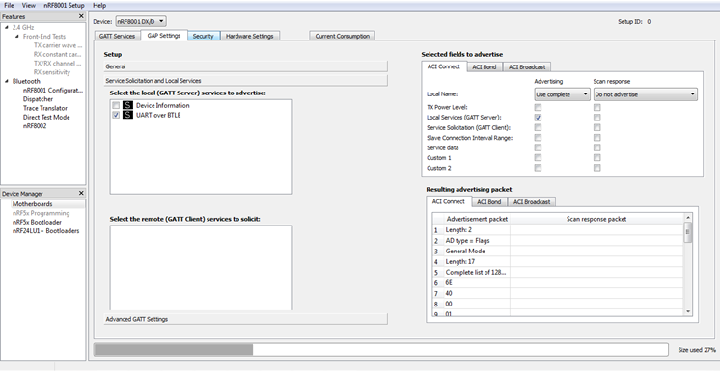Viewport: 721px width, 372px height.
Task: Open Local Name Scan response dropdown
Action: [645, 94]
